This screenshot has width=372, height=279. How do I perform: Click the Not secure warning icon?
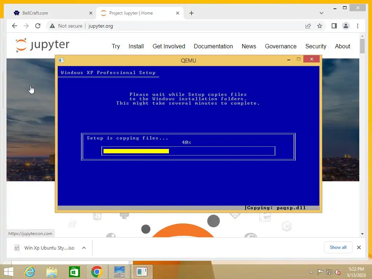point(52,26)
